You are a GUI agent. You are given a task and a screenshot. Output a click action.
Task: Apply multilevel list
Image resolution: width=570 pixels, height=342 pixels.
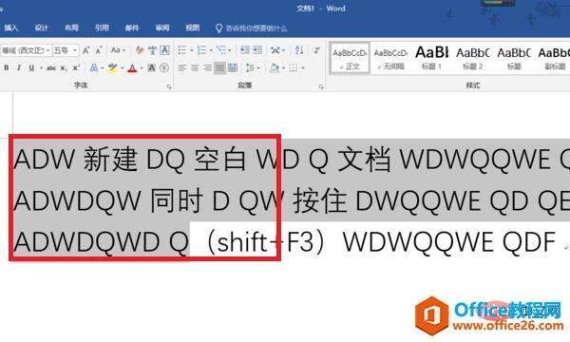pos(221,50)
